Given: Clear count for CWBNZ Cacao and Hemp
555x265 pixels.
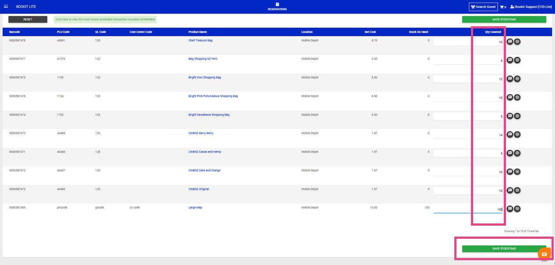Looking at the screenshot, I should [517, 153].
